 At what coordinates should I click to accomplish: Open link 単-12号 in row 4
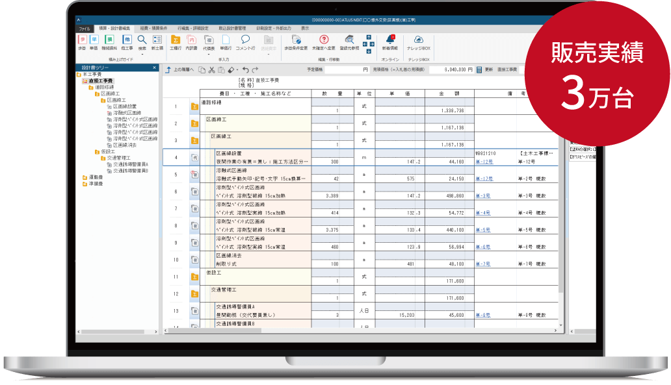click(x=484, y=162)
